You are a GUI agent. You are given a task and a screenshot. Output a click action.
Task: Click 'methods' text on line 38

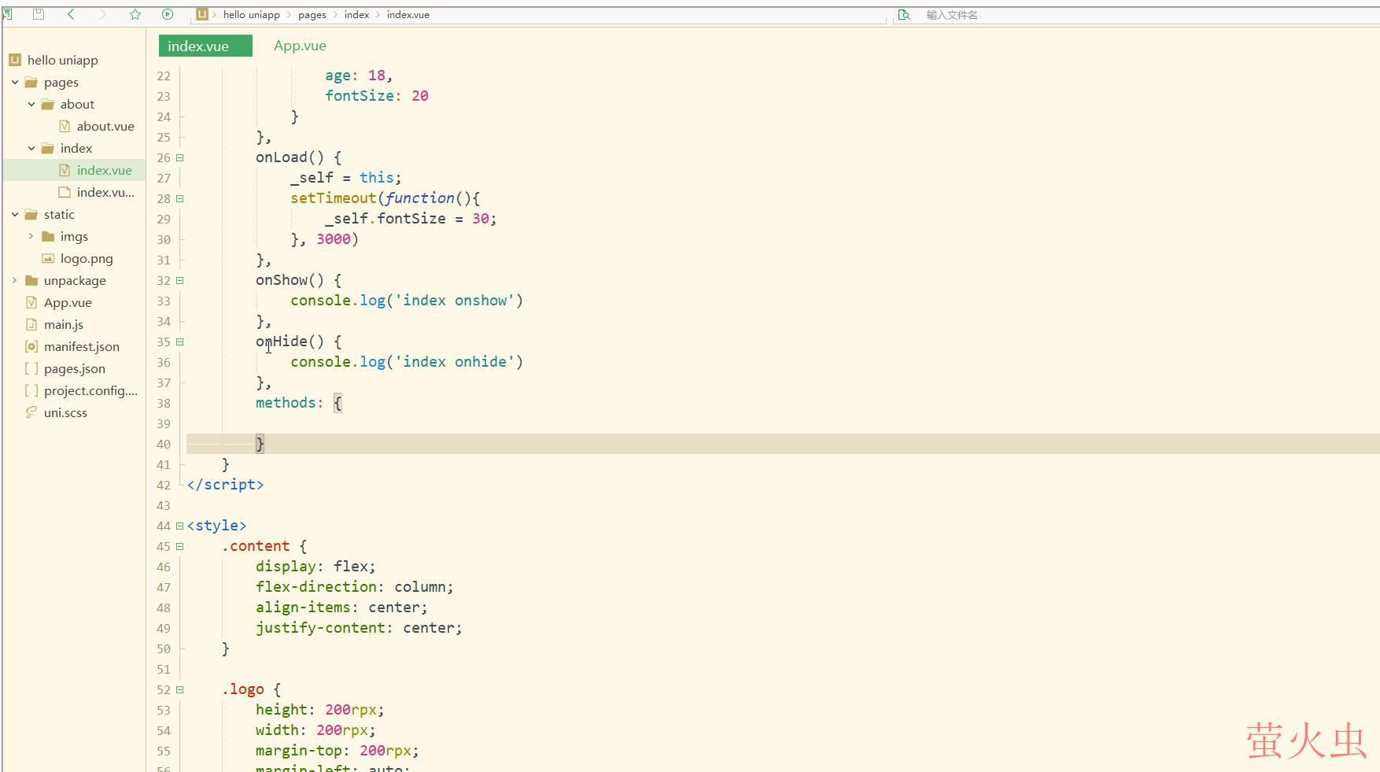(286, 403)
